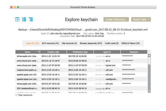Click modification date 2015.04.06 23:48:25
166x111 pixels.
click(78, 61)
